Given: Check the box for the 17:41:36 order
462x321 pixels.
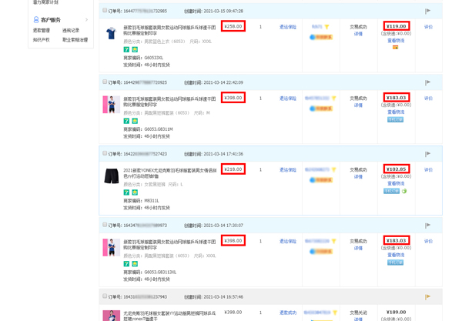Looking at the screenshot, I should click(105, 154).
